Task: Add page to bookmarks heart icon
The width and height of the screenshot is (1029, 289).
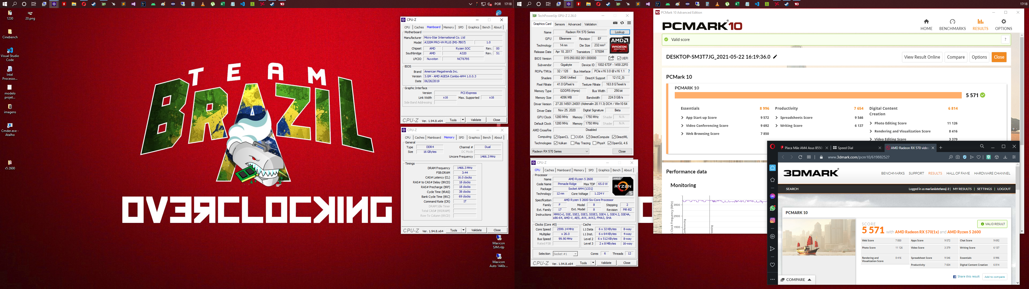Action: 979,157
